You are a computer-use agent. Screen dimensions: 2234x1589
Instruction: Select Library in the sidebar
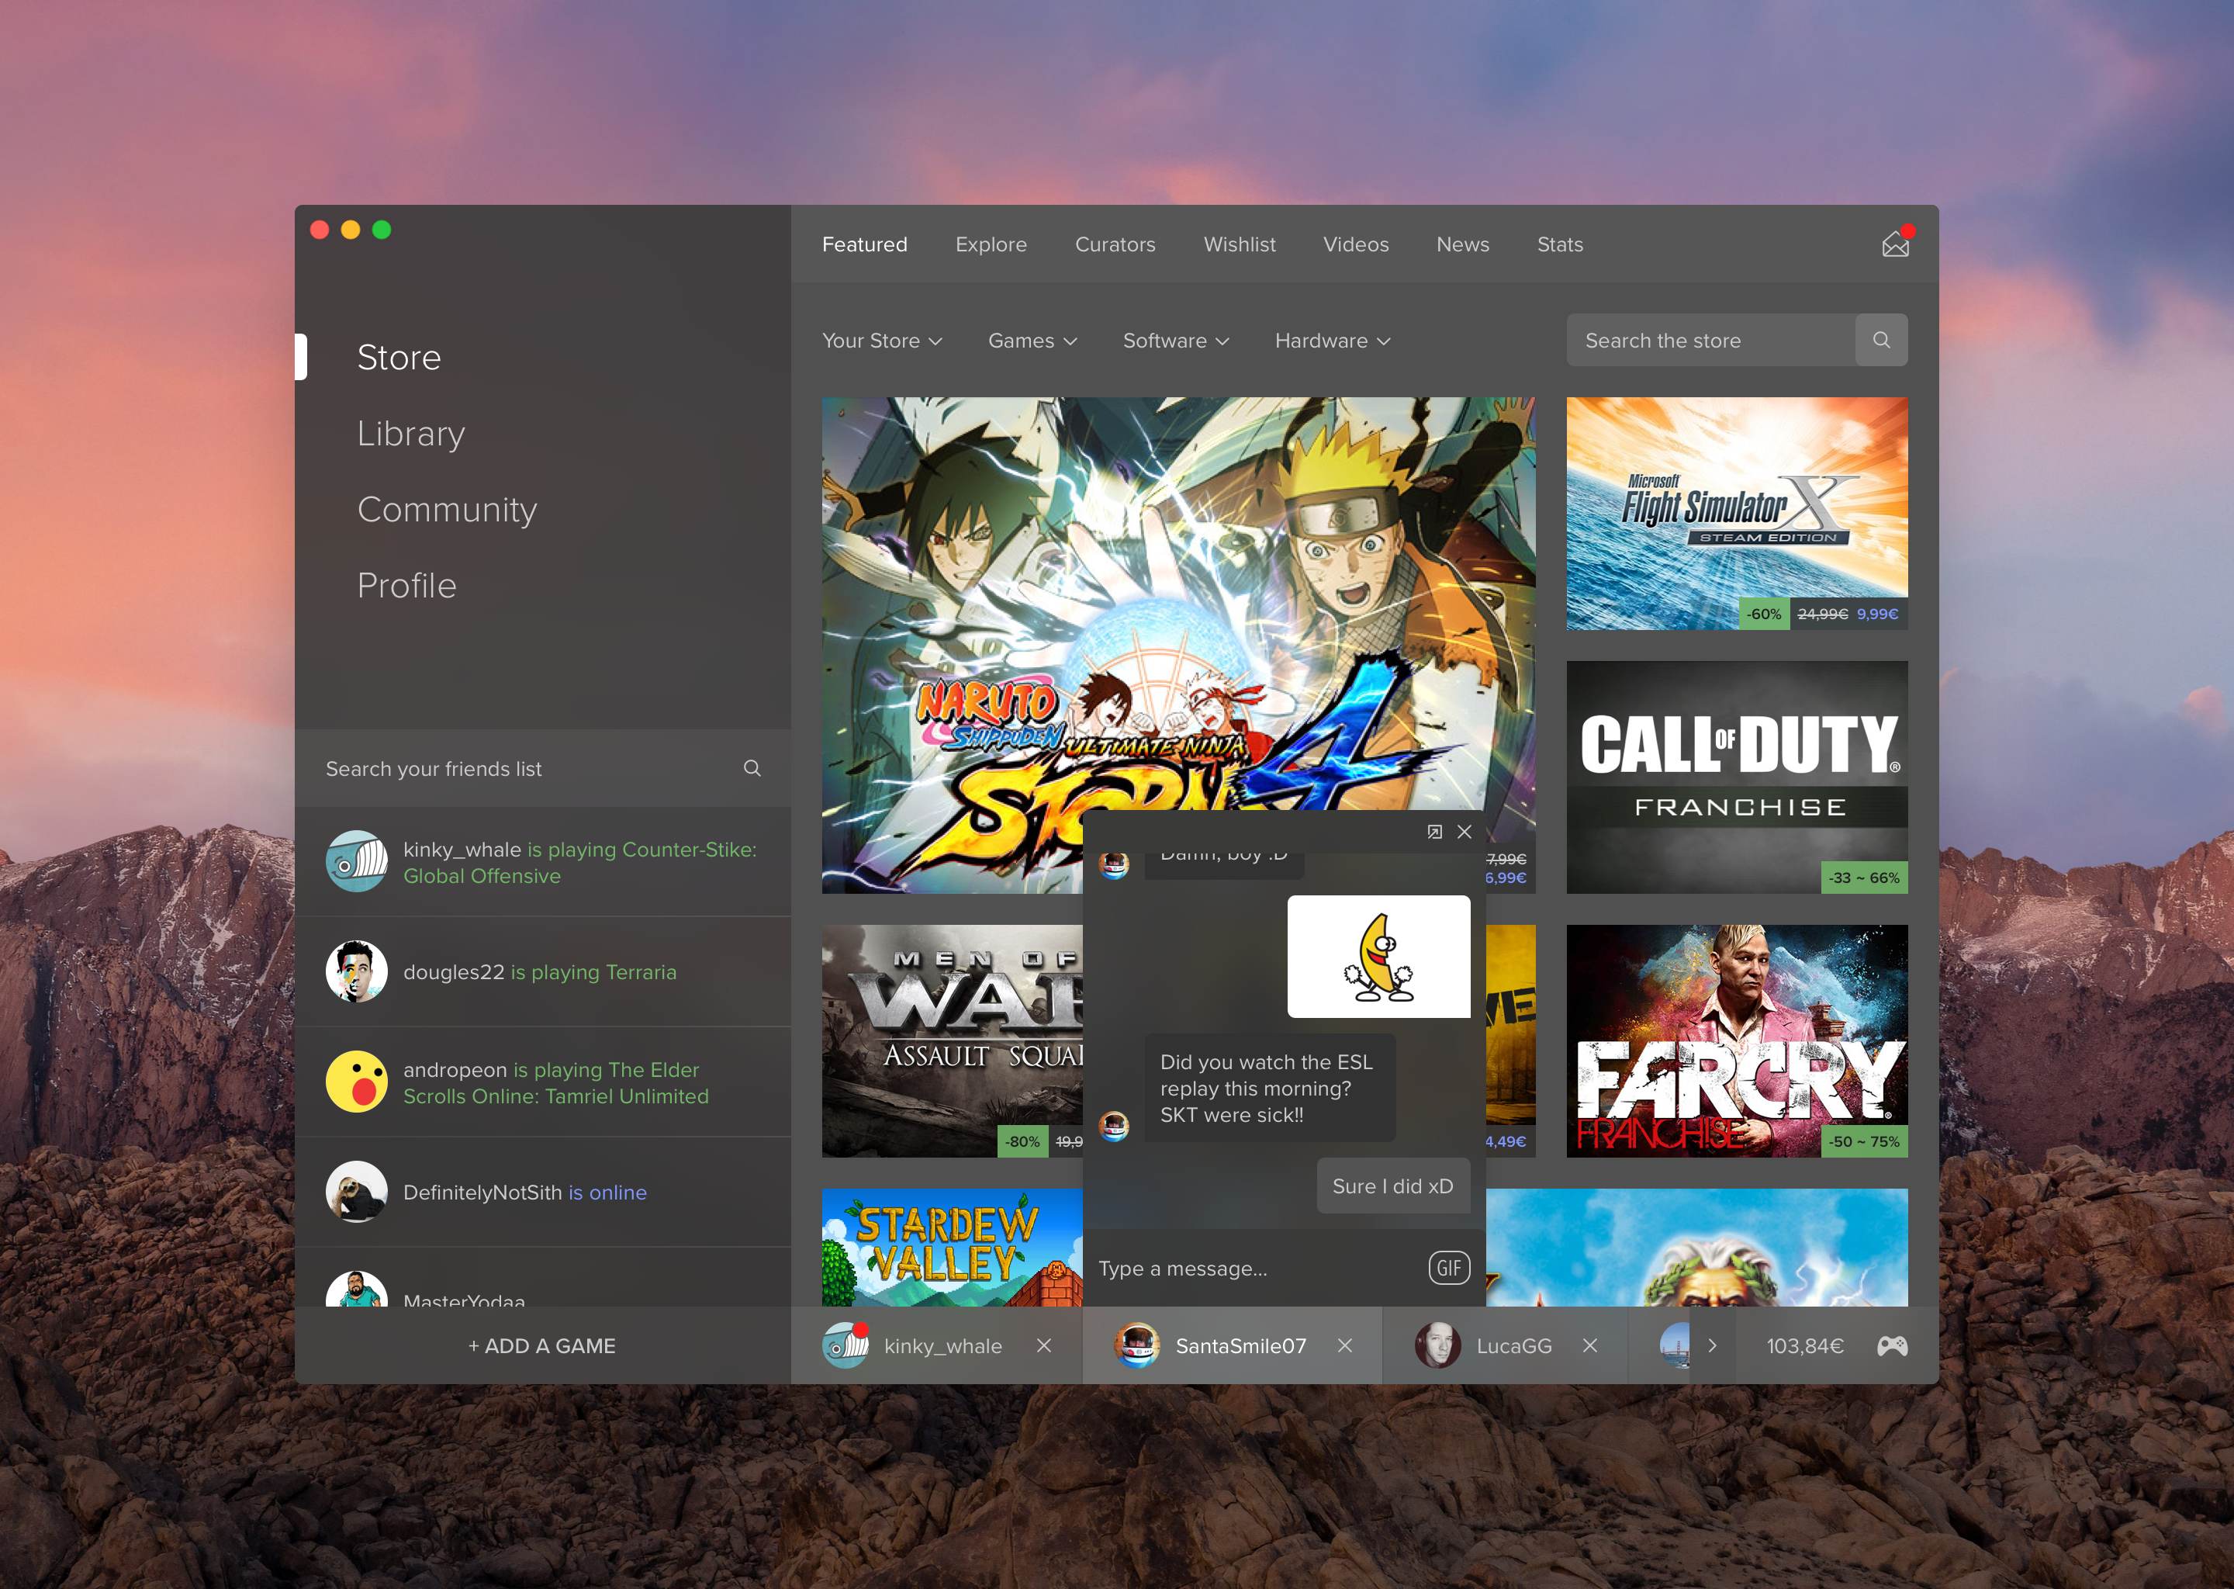tap(411, 434)
